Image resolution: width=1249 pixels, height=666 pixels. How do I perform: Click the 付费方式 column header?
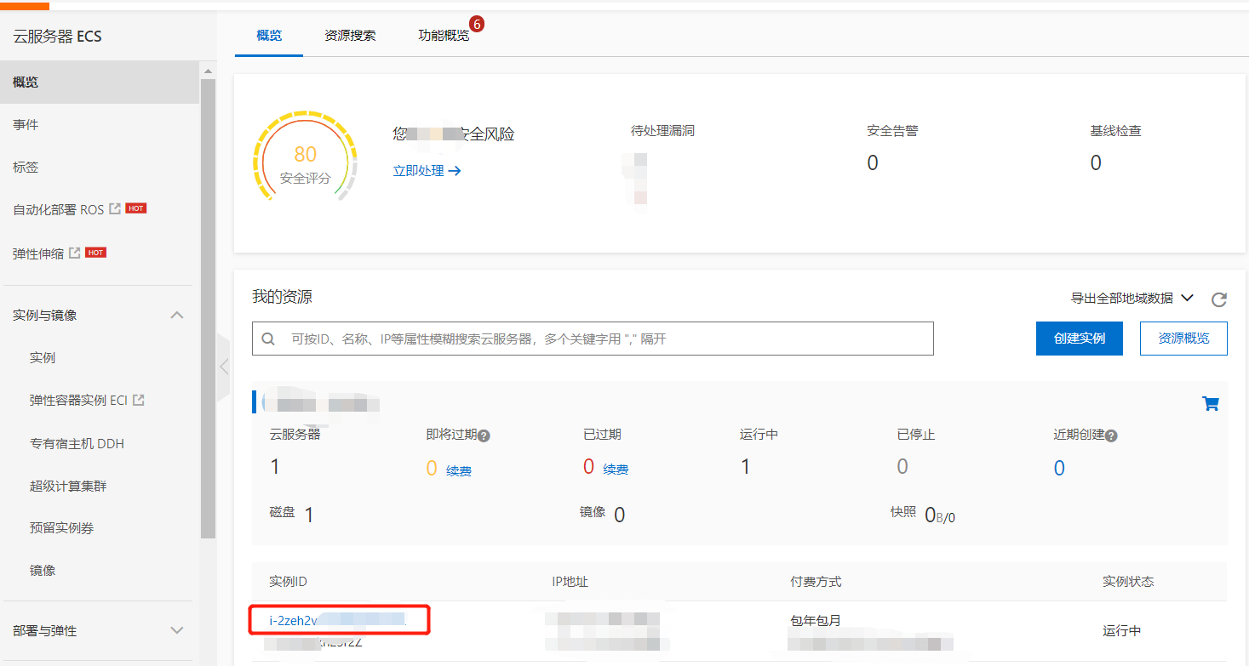point(816,582)
